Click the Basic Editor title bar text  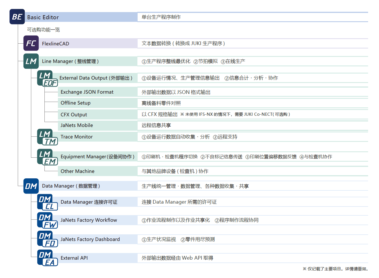[x=43, y=17]
